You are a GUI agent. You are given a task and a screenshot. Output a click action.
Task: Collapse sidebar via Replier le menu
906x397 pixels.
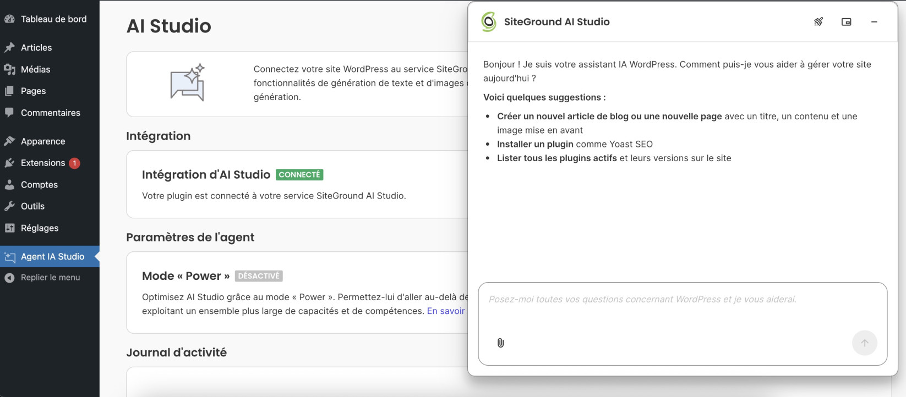click(x=50, y=278)
